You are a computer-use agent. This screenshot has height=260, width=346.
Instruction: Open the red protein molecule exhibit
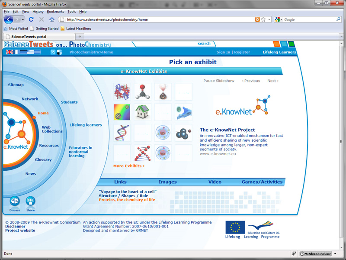122,92
